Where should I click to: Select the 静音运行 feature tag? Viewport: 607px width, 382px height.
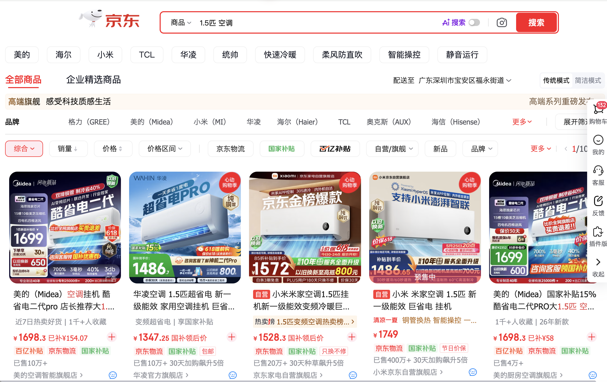[462, 55]
